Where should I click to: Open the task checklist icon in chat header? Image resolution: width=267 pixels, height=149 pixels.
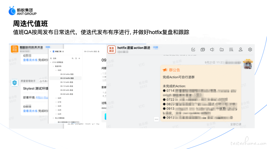(193, 50)
